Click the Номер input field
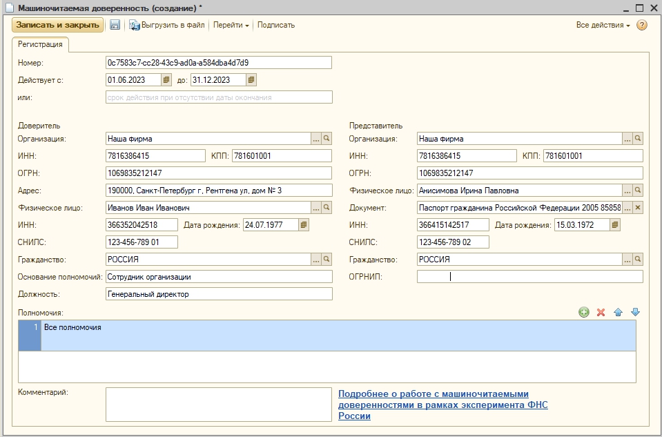This screenshot has width=662, height=437. click(x=219, y=63)
